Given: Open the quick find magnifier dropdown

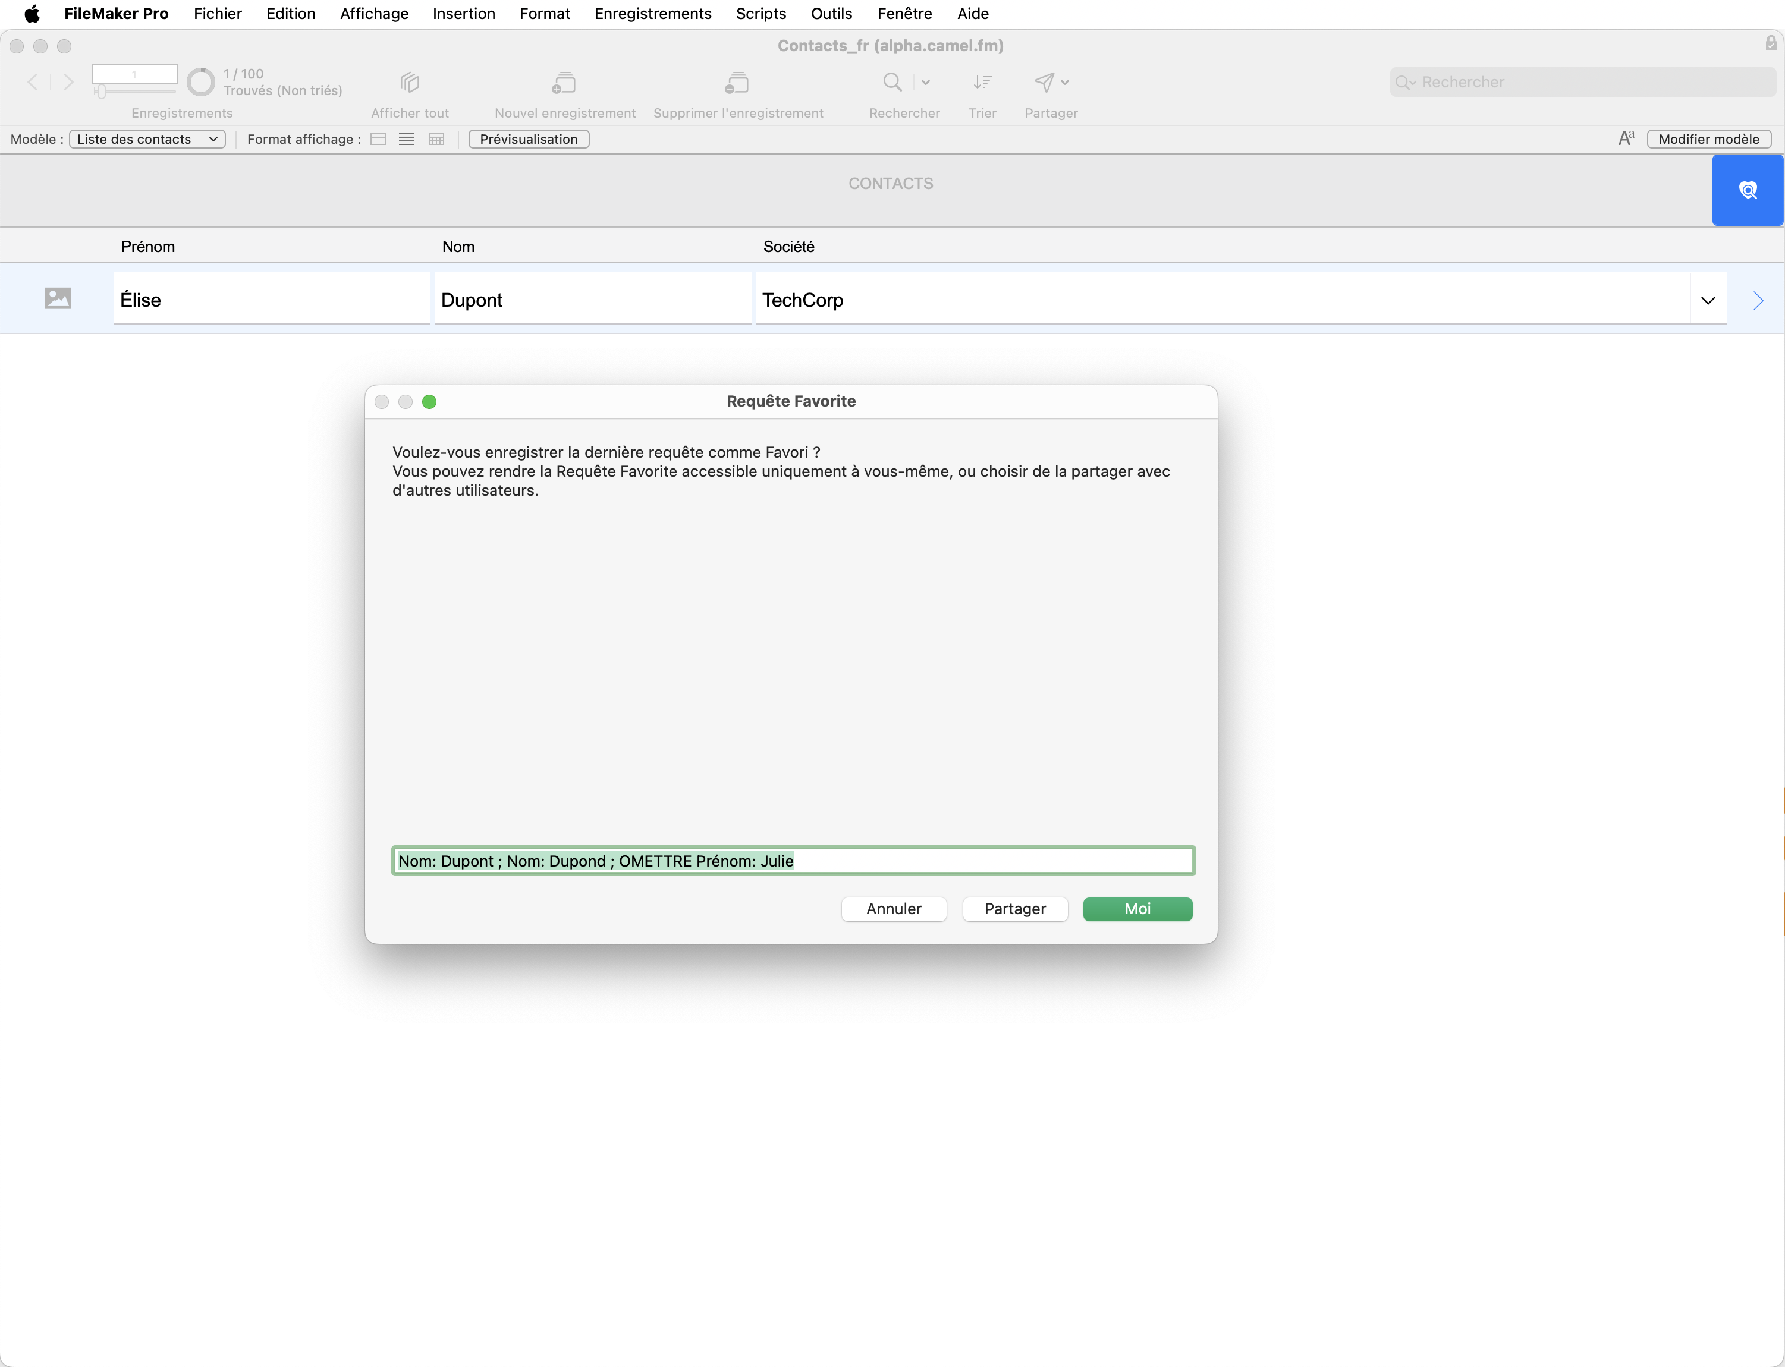Looking at the screenshot, I should (x=1406, y=82).
